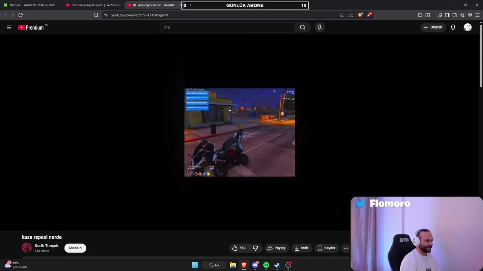Mute audio on kaza repesi tab
This screenshot has height=271, width=483.
[x=134, y=5]
